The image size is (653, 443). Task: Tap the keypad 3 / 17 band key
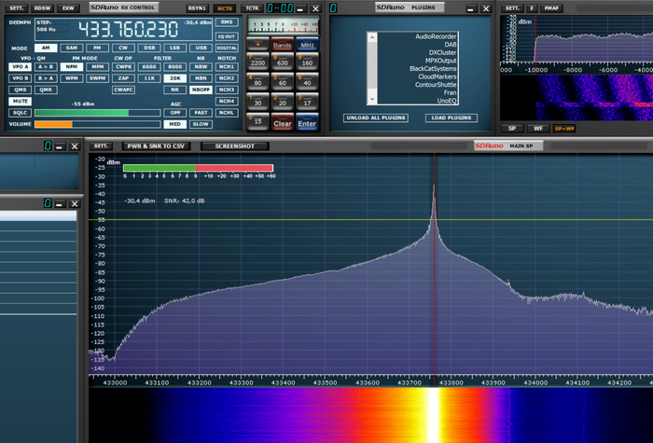pos(307,101)
